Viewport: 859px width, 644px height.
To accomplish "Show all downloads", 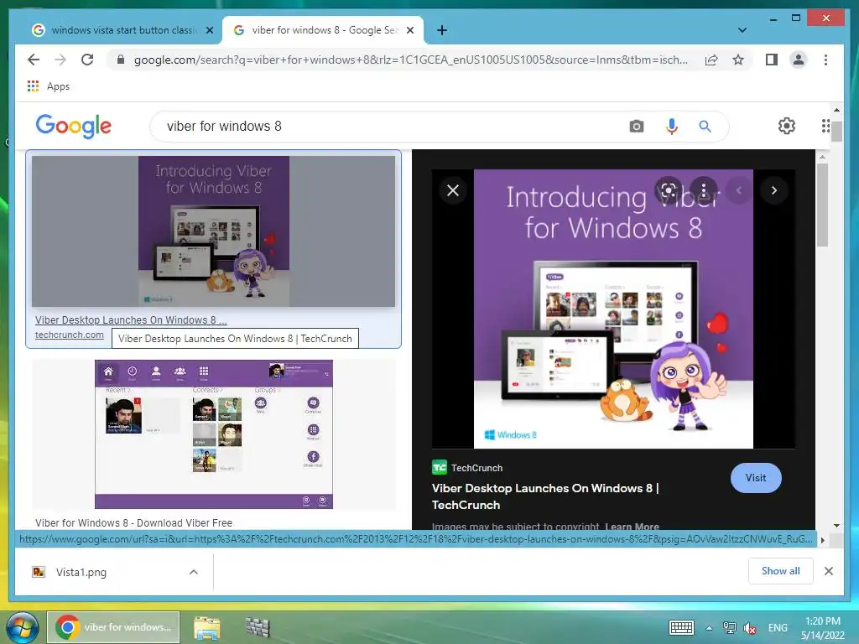I will click(x=780, y=571).
